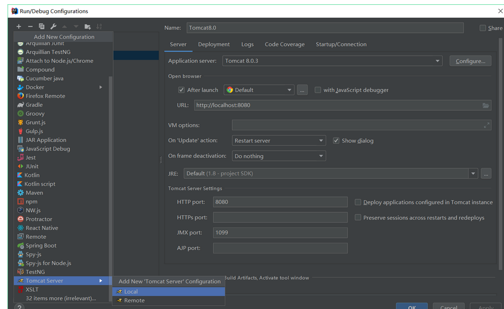Toggle the Show dialog checkbox
This screenshot has height=309, width=504.
tap(336, 141)
